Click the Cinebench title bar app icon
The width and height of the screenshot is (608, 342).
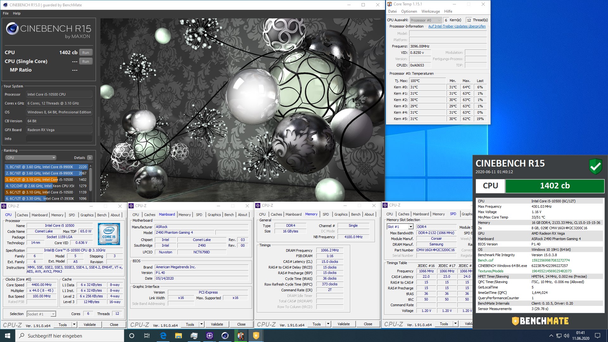[5, 5]
